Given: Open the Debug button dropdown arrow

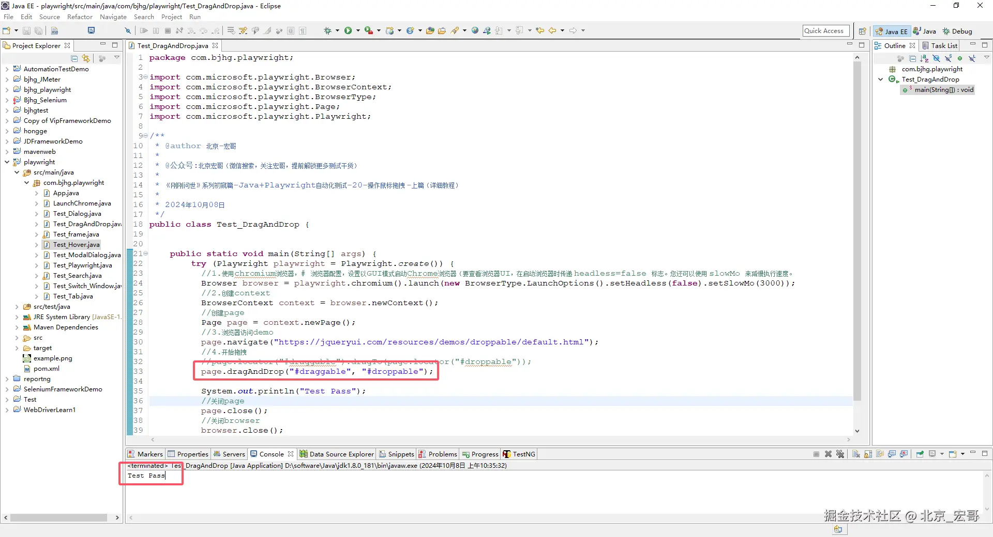Looking at the screenshot, I should (337, 30).
